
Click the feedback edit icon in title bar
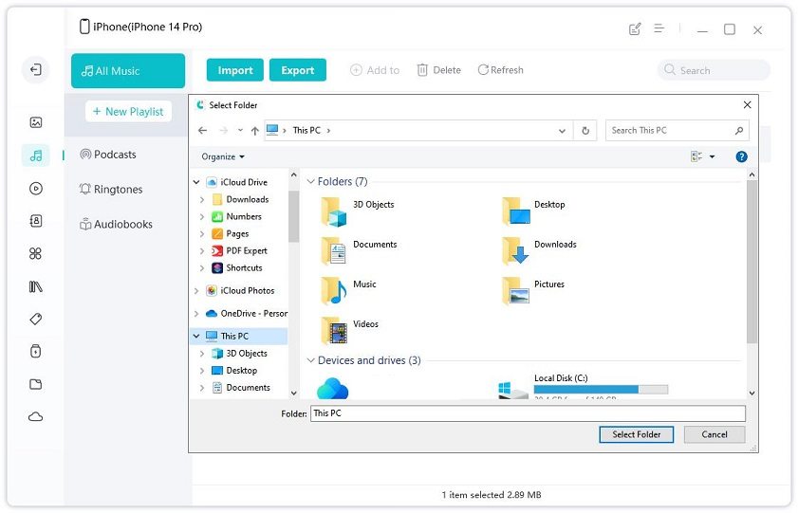pyautogui.click(x=635, y=29)
